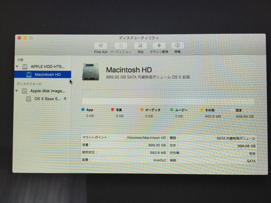Click the 999.35 GB SATA description line
This screenshot has width=271, height=203.
coord(148,77)
